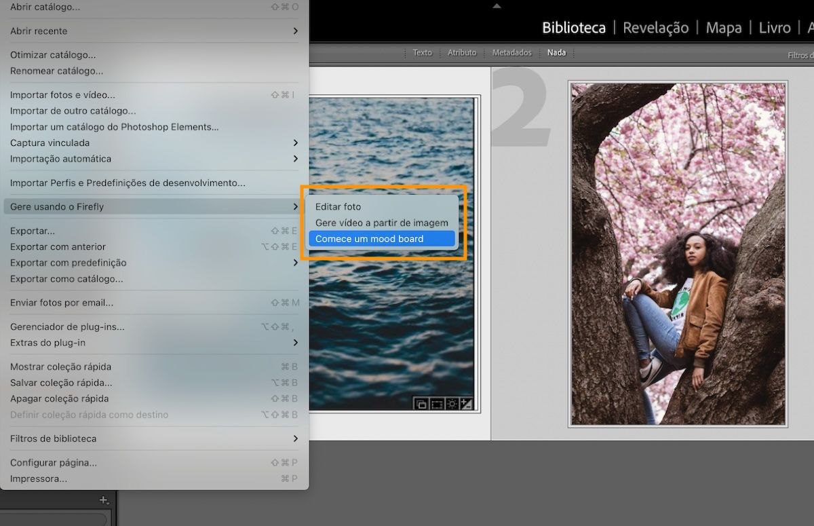Screen dimensions: 814x526
Task: Select the crop badge on the water photo
Action: [435, 403]
